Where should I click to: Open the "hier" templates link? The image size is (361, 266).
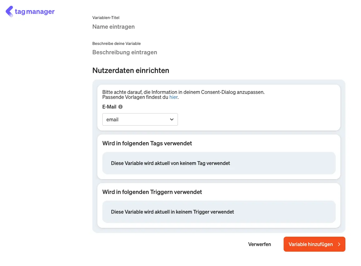173,97
